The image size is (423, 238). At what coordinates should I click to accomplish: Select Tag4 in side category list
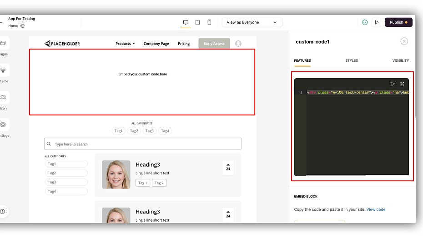click(x=66, y=191)
